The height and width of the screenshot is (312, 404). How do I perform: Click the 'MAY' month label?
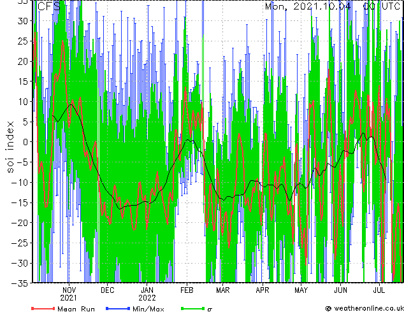click(x=301, y=290)
